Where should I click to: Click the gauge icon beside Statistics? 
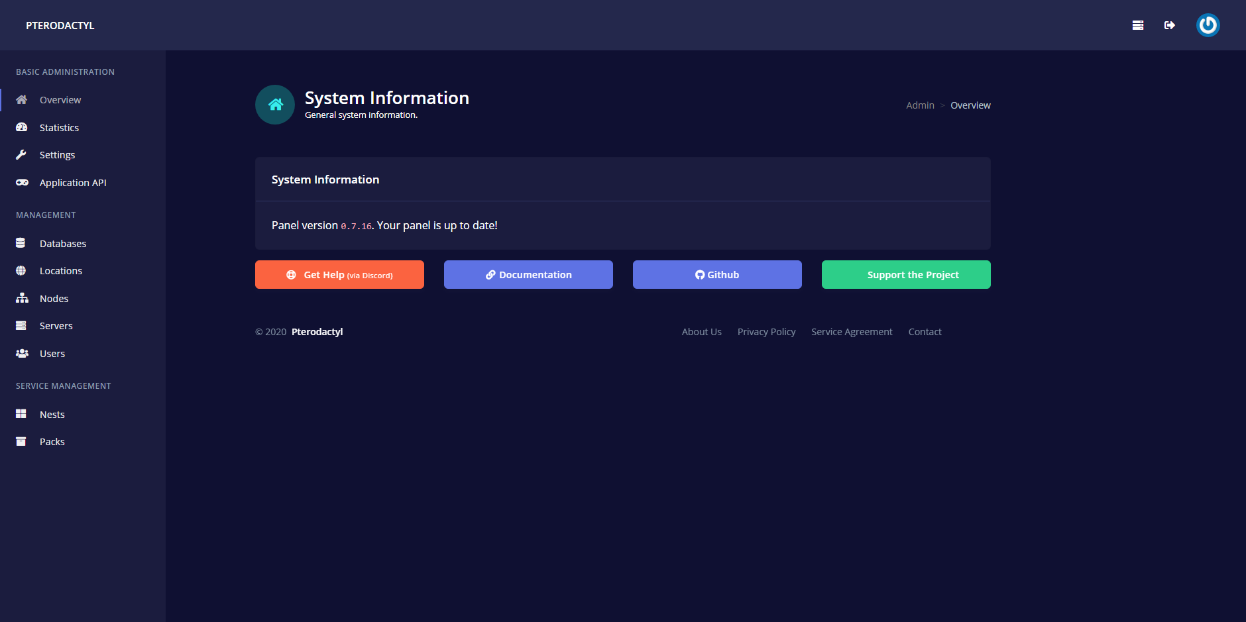pyautogui.click(x=21, y=127)
